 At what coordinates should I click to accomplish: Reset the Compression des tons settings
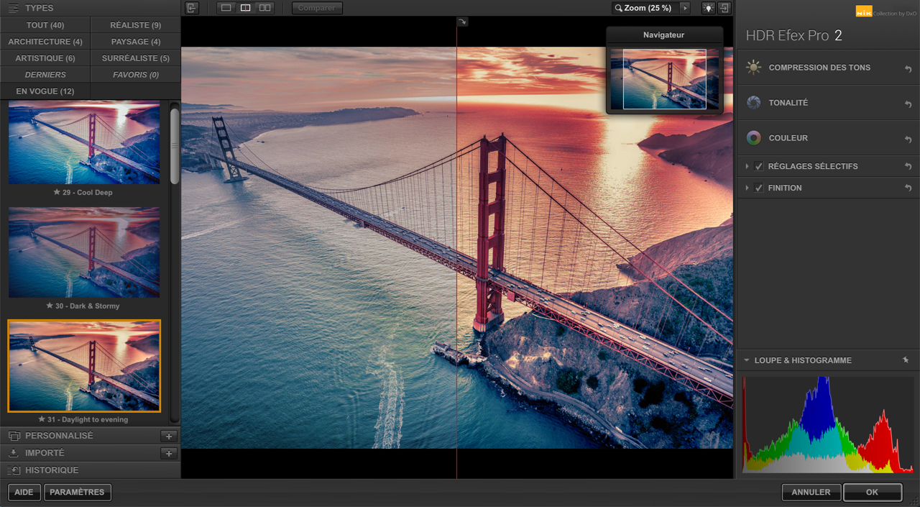(908, 68)
